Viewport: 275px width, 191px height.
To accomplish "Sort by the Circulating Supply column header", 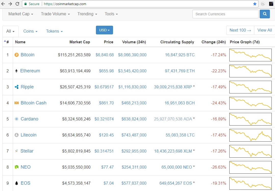I will click(177, 42).
